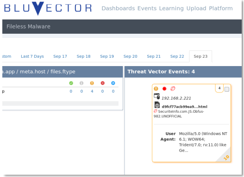Click the SecuriteInfo.com.JS.Obfus signature text

pos(179,114)
